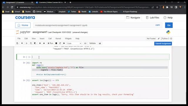Open the Coursera Help tab
Viewport: 188px width, 106px height.
tap(168, 18)
